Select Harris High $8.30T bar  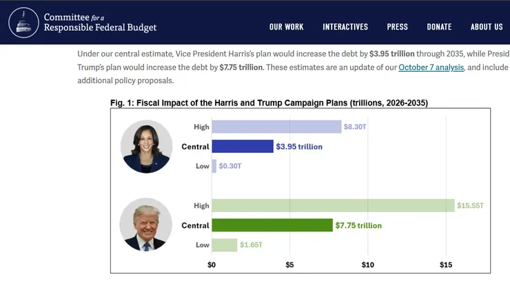pyautogui.click(x=276, y=127)
